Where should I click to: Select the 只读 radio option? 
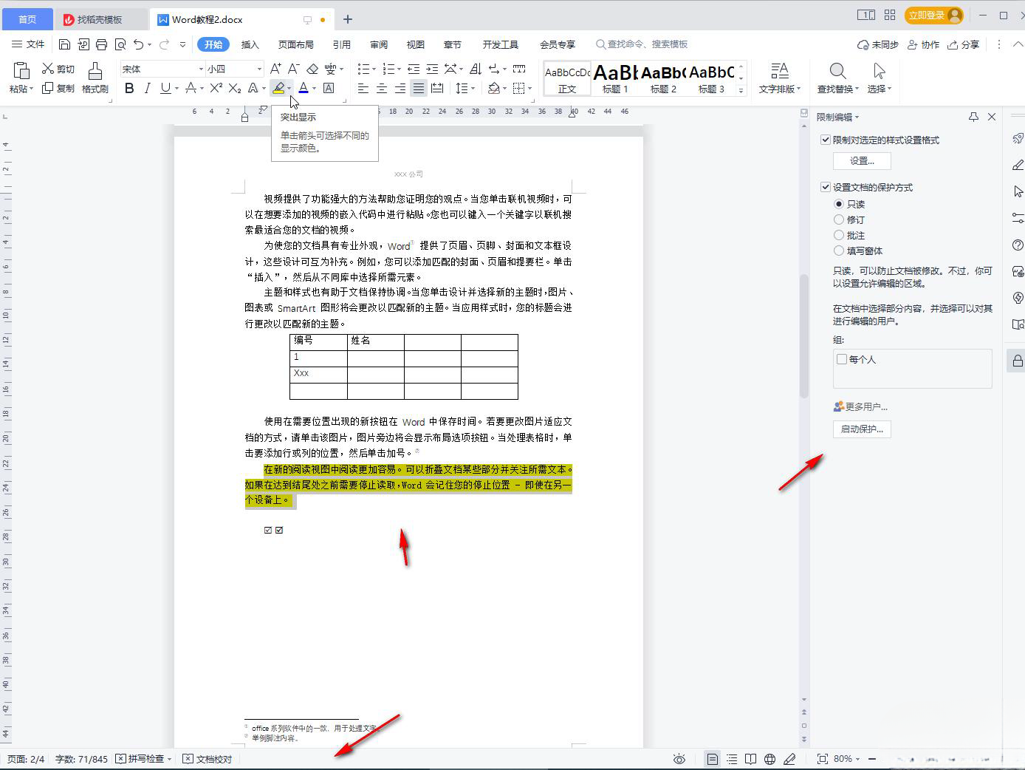[x=839, y=204]
